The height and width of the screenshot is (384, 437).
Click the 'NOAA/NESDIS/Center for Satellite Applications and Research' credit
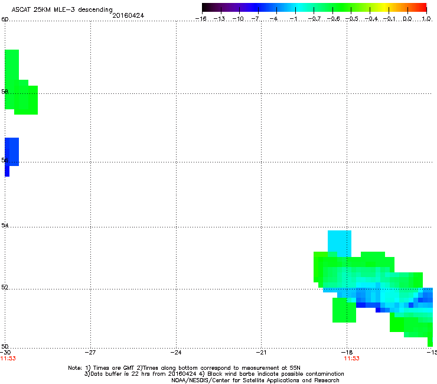(255, 380)
